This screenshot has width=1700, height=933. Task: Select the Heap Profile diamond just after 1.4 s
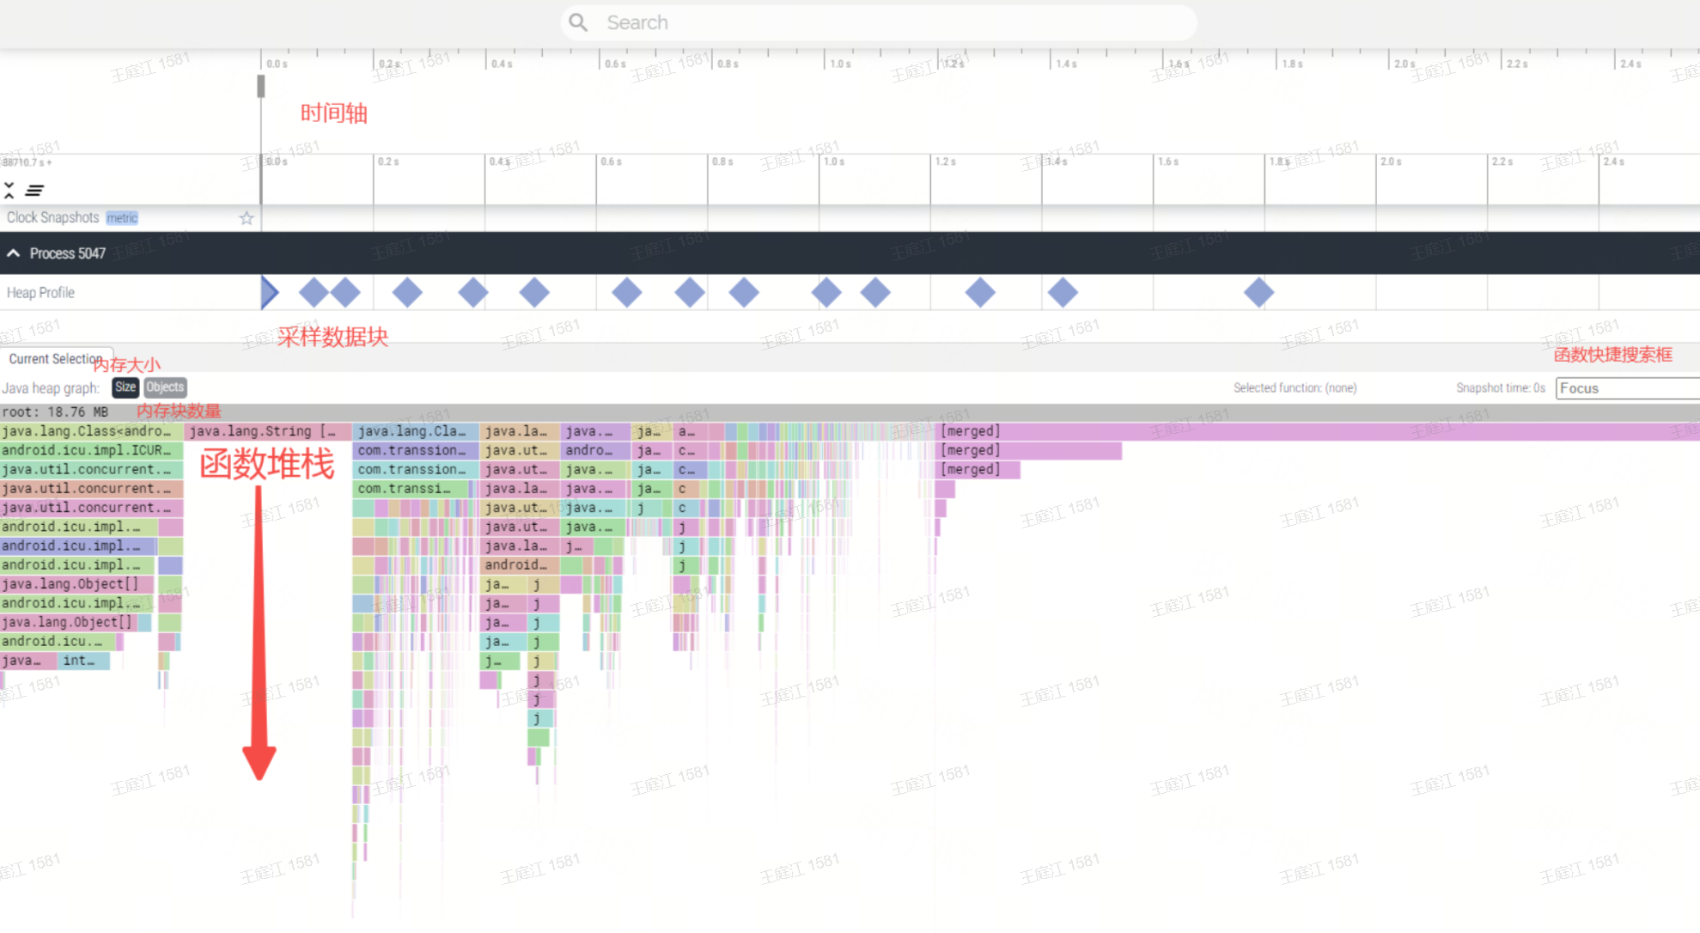[x=1063, y=293]
